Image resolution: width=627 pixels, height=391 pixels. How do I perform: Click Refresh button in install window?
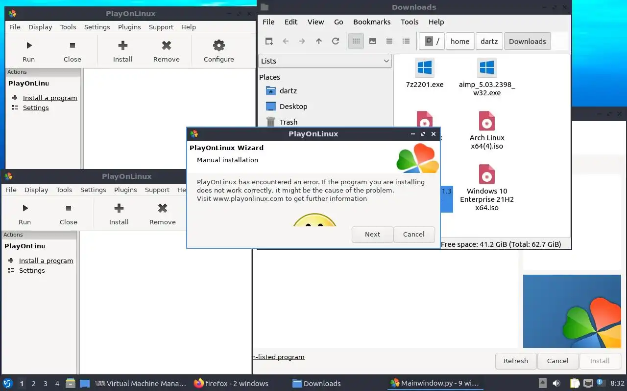[516, 361]
